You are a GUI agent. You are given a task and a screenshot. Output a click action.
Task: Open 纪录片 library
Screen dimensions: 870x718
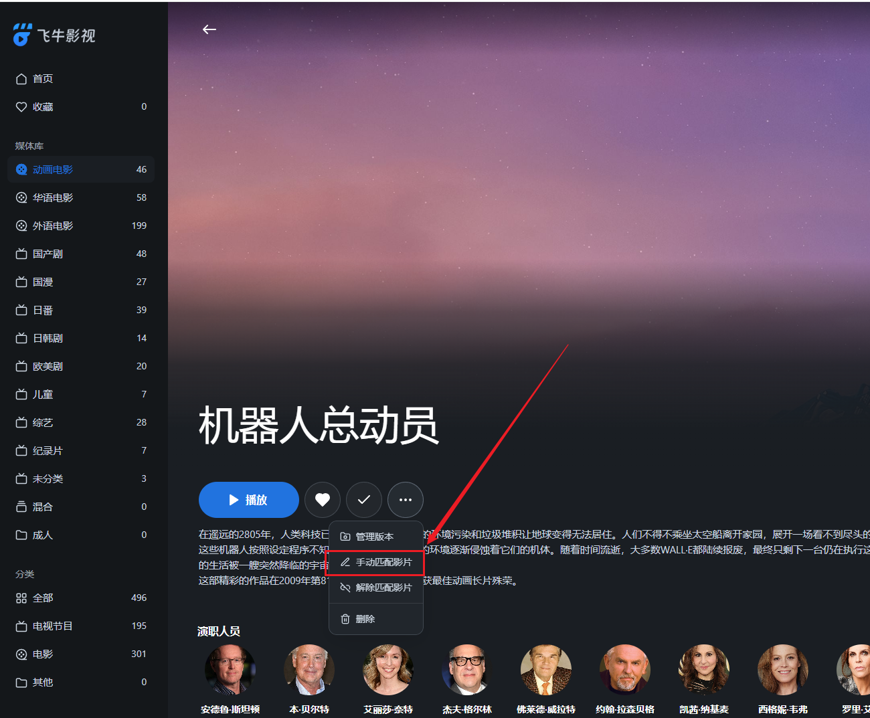81,451
